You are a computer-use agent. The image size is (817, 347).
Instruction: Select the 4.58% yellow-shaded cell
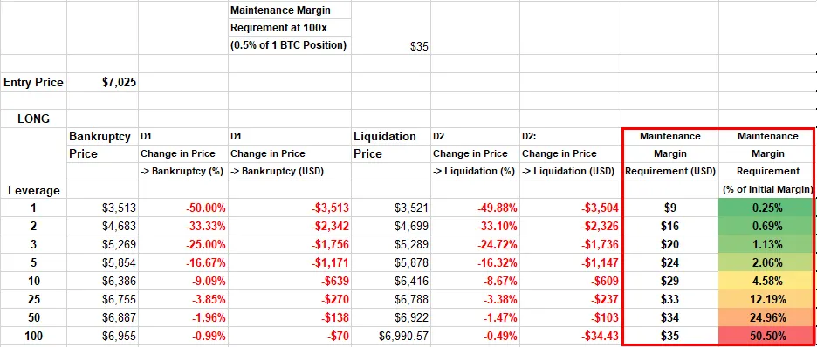click(x=767, y=281)
